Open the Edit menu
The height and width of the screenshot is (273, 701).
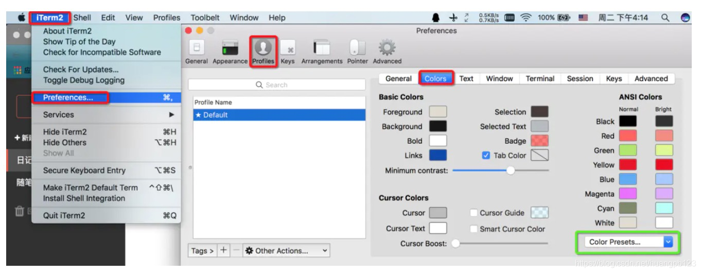[108, 18]
